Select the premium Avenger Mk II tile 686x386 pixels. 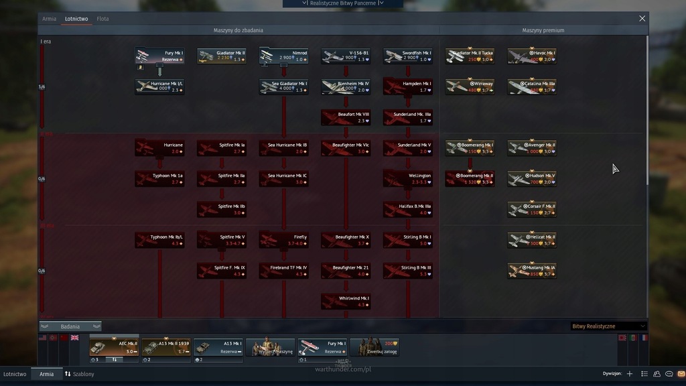pyautogui.click(x=532, y=148)
